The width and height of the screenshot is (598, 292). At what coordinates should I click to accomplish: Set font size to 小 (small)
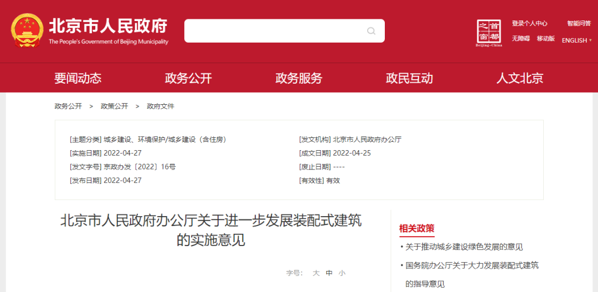click(342, 273)
